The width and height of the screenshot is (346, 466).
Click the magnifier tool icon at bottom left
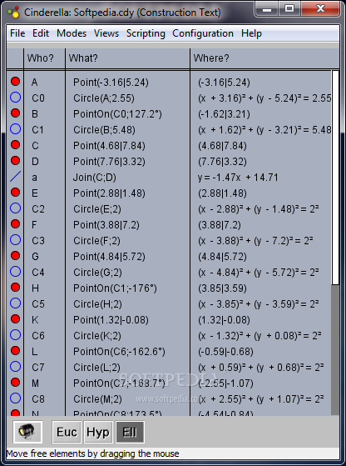click(x=27, y=432)
